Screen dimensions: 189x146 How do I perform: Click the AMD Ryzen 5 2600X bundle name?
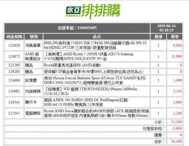(89, 56)
